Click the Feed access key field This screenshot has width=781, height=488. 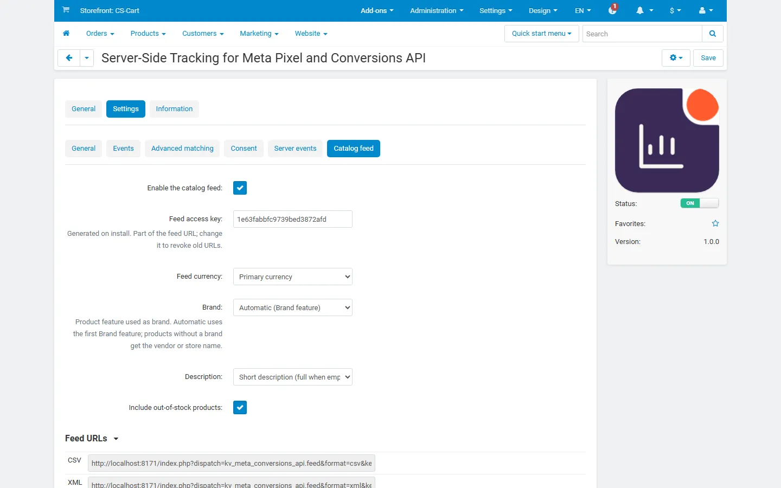[293, 219]
